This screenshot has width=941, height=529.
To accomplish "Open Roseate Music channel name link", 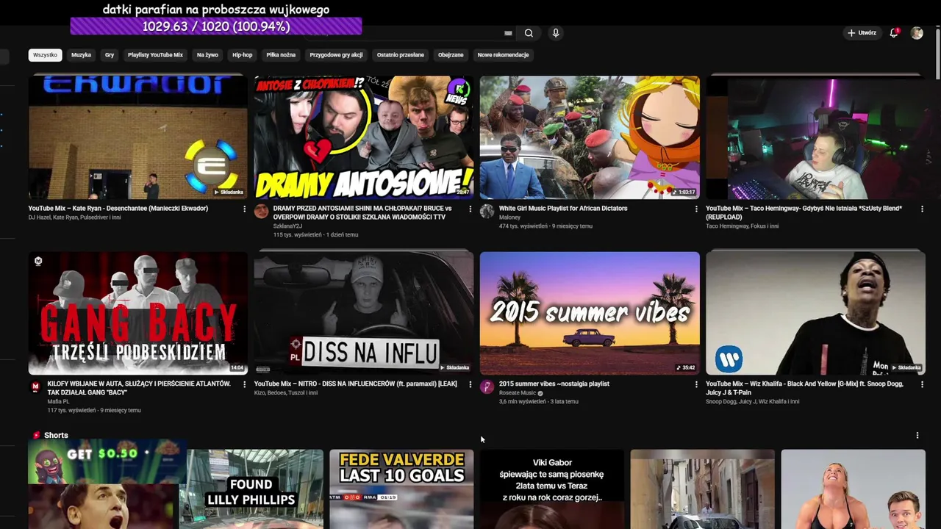I will pyautogui.click(x=518, y=393).
